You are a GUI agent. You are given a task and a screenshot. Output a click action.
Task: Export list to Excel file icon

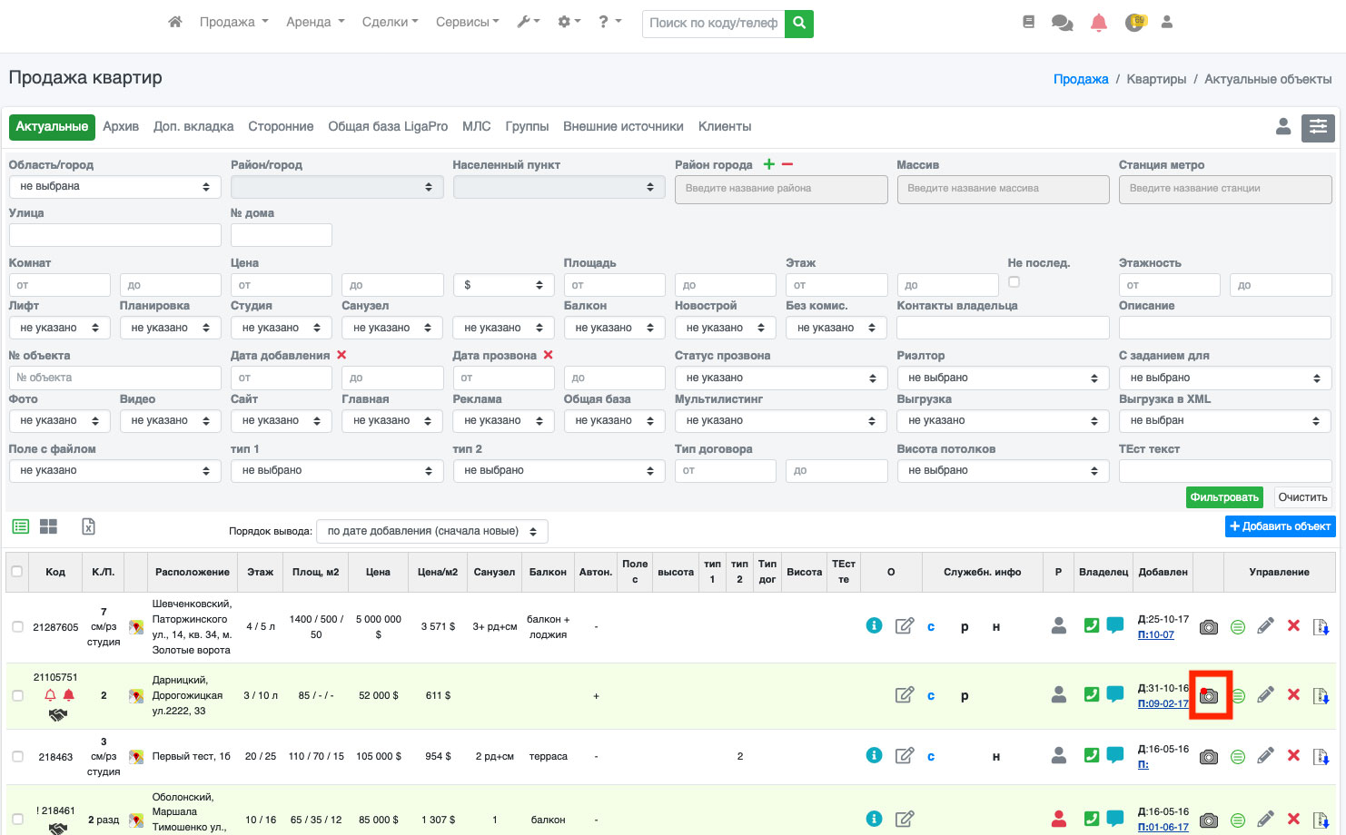tap(88, 526)
